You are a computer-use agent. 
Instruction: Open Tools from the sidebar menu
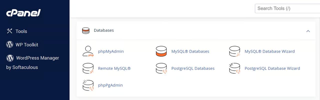[x=21, y=31]
